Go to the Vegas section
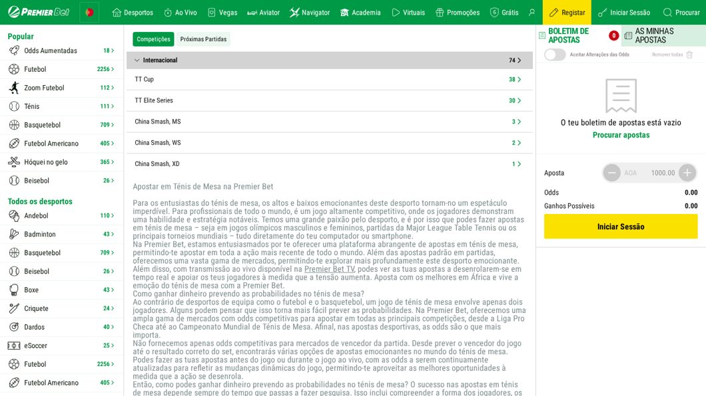 point(222,13)
